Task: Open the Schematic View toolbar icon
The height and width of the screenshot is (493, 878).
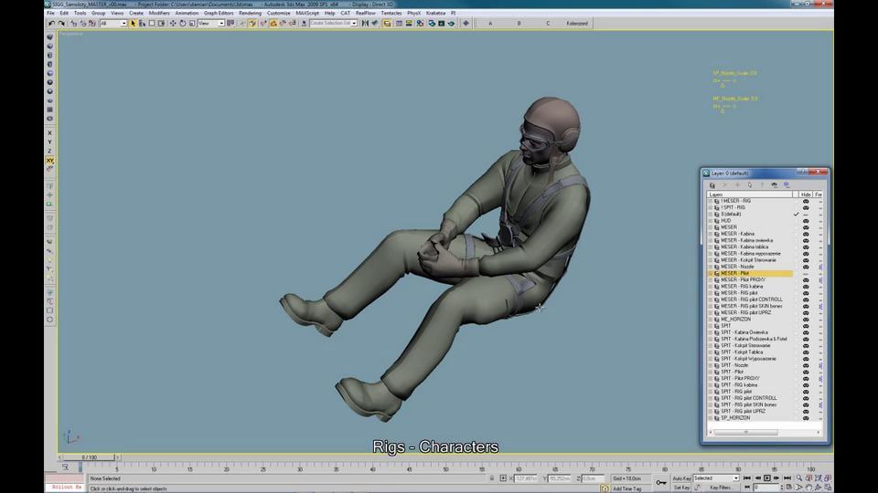Action: (409, 24)
